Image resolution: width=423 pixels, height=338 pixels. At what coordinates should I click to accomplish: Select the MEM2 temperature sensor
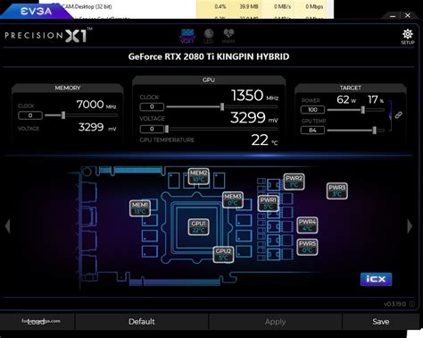click(198, 176)
